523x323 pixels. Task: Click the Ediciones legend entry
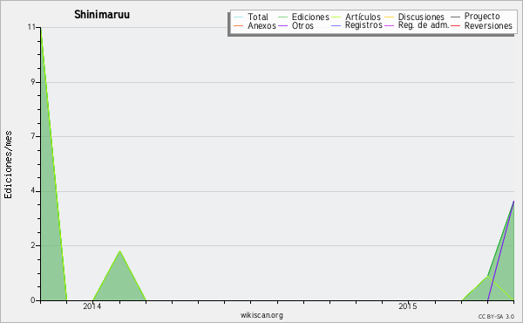click(x=303, y=17)
